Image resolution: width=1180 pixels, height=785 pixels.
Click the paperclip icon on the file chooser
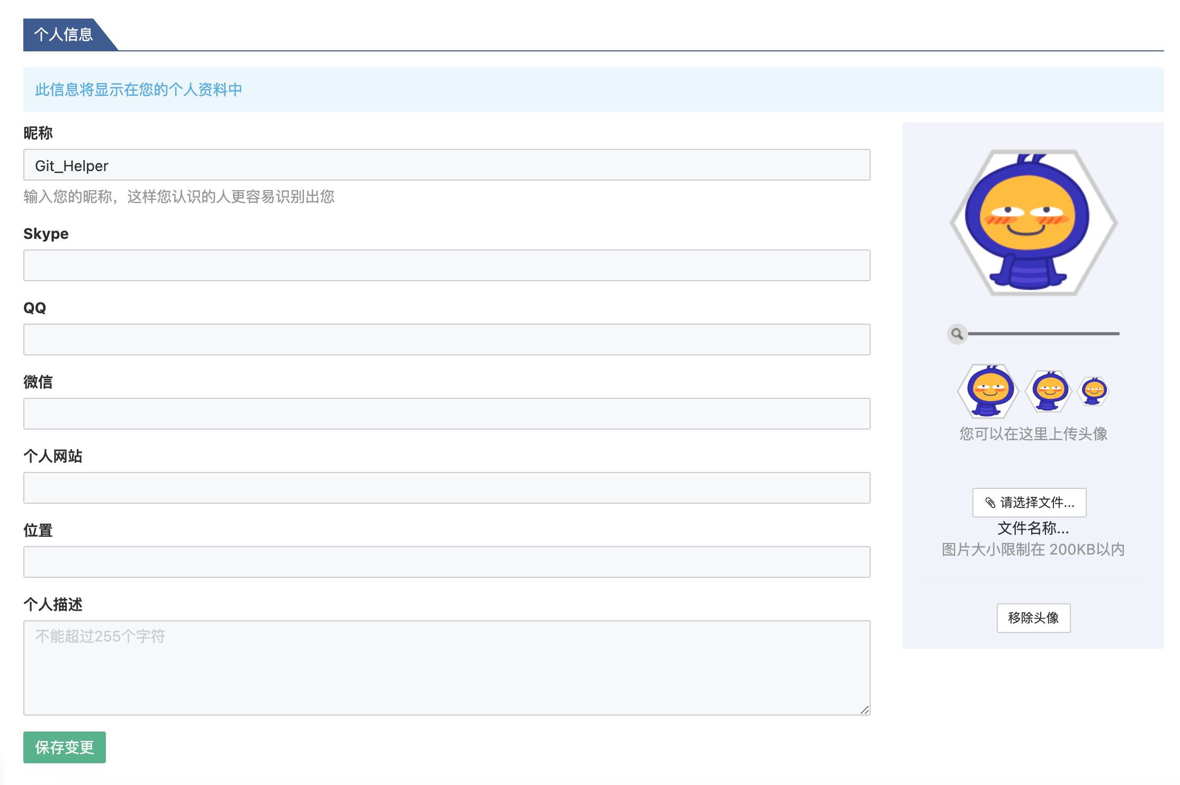click(990, 502)
